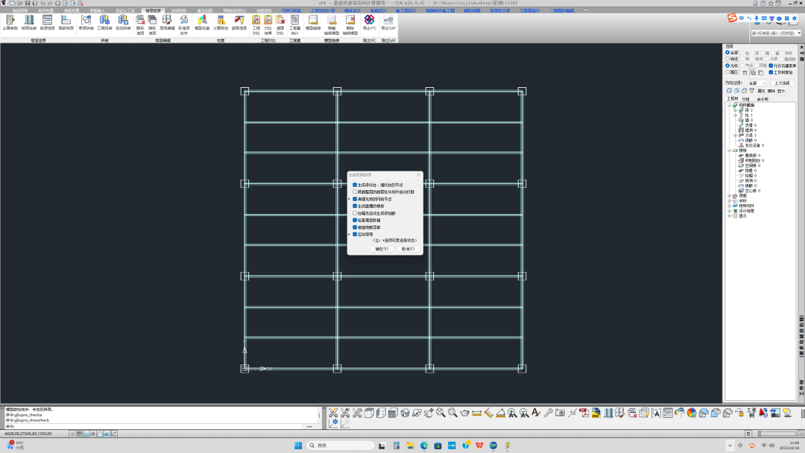The height and width of the screenshot is (453, 805).
Task: Expand the 材料 tree node
Action: pos(730,200)
